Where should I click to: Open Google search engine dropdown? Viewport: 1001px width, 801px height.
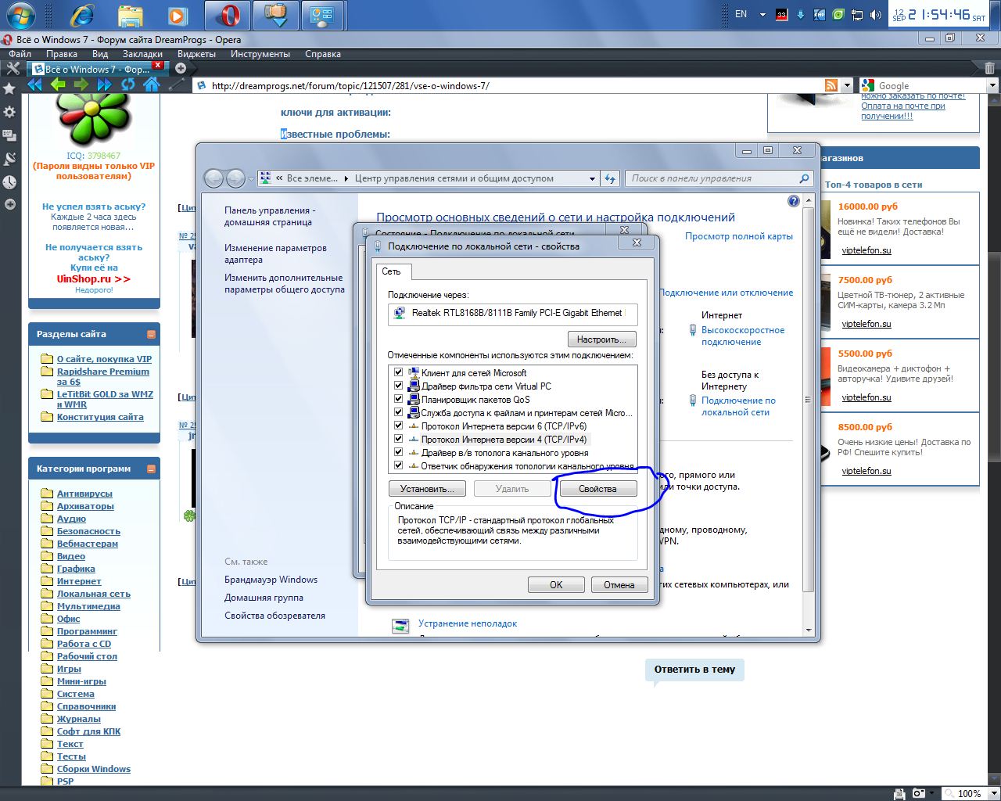992,85
